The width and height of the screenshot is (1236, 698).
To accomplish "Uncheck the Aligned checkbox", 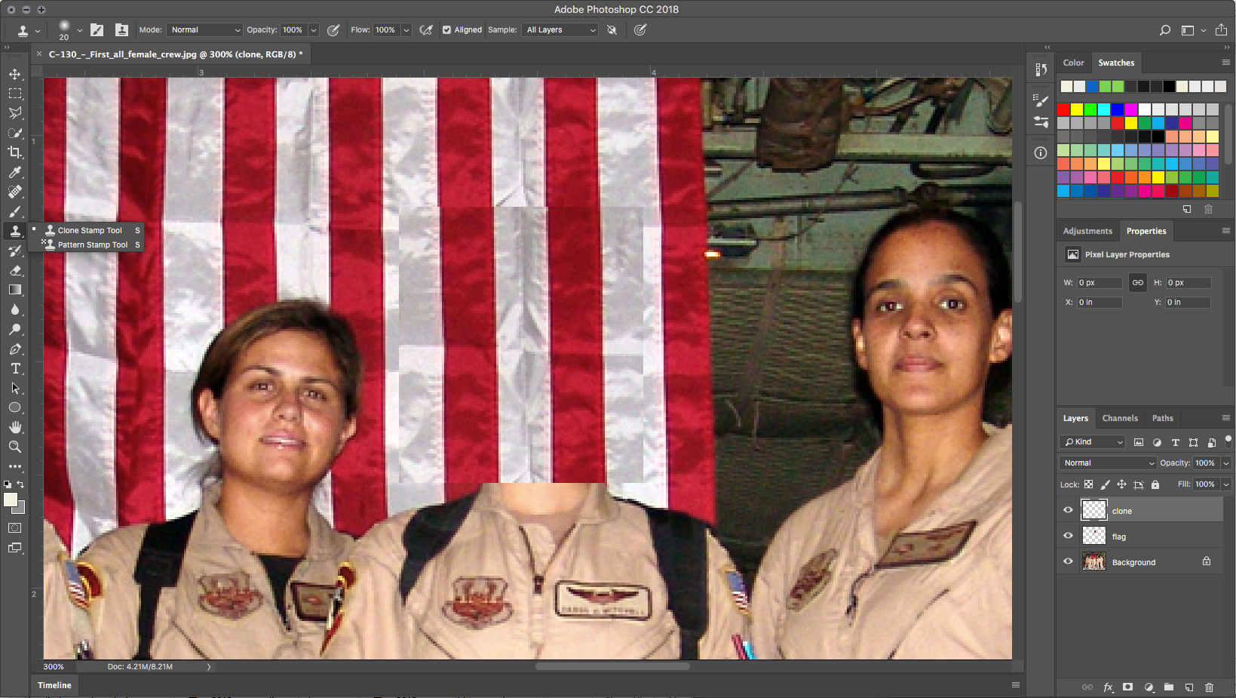I will [x=447, y=30].
